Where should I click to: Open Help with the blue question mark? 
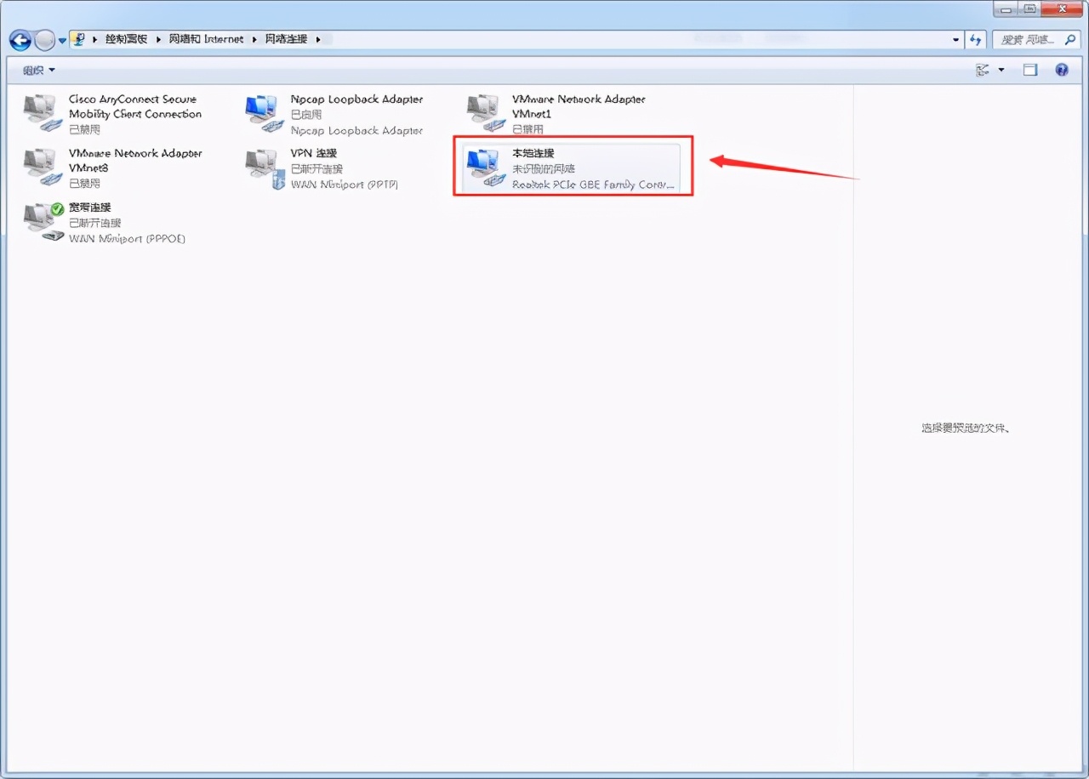tap(1062, 70)
